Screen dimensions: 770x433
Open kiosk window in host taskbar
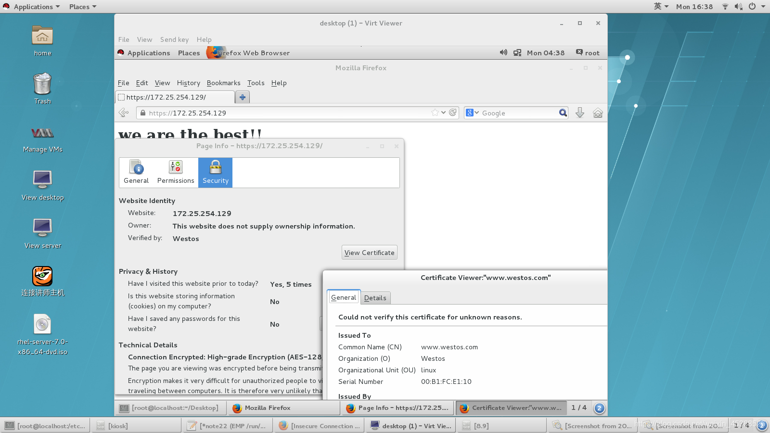point(136,426)
